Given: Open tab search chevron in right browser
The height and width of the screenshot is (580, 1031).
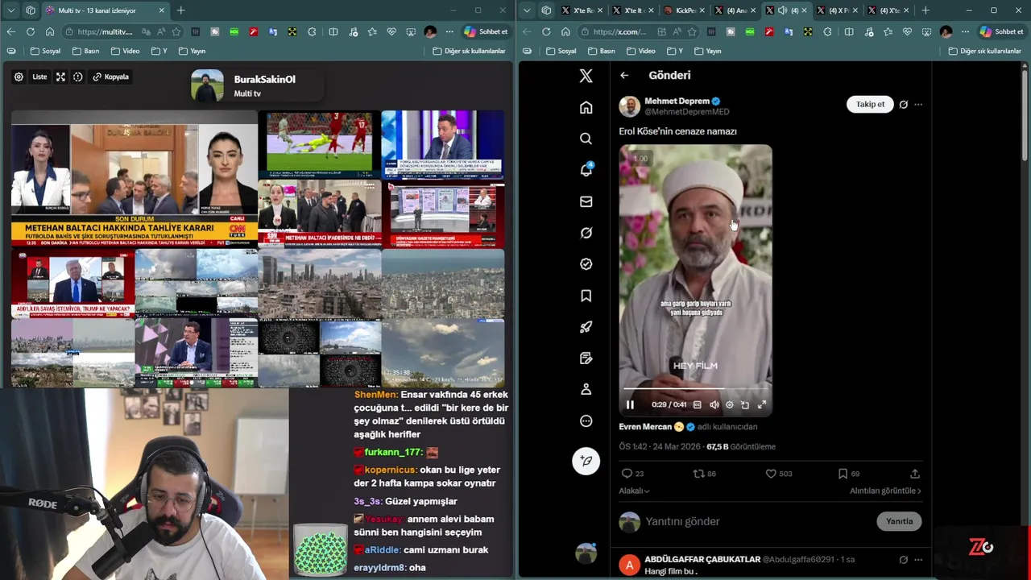Looking at the screenshot, I should tap(527, 10).
